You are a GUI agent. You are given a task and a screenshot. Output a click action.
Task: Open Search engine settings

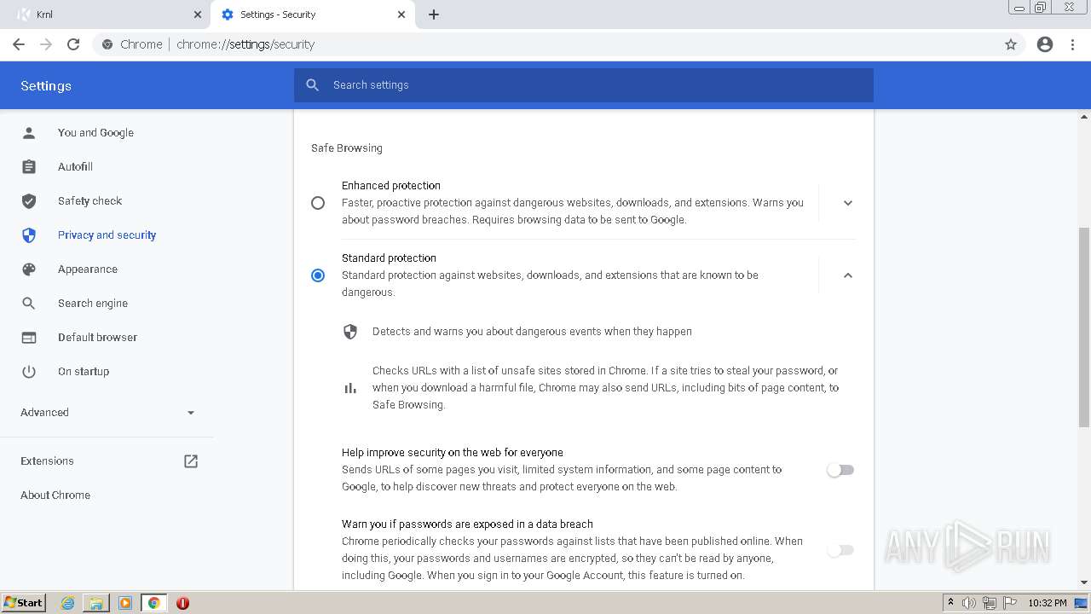pos(92,304)
